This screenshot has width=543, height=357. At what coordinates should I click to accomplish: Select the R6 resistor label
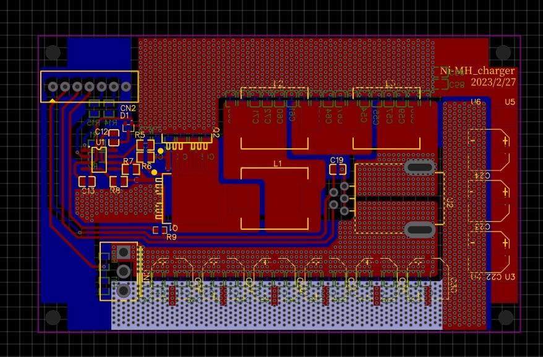147,166
